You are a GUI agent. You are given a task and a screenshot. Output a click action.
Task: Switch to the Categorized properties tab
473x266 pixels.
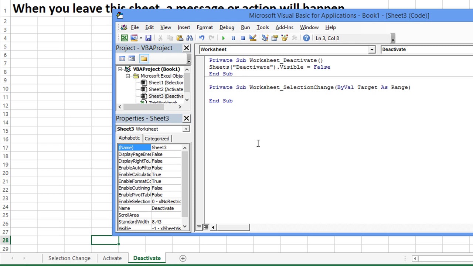coord(157,139)
